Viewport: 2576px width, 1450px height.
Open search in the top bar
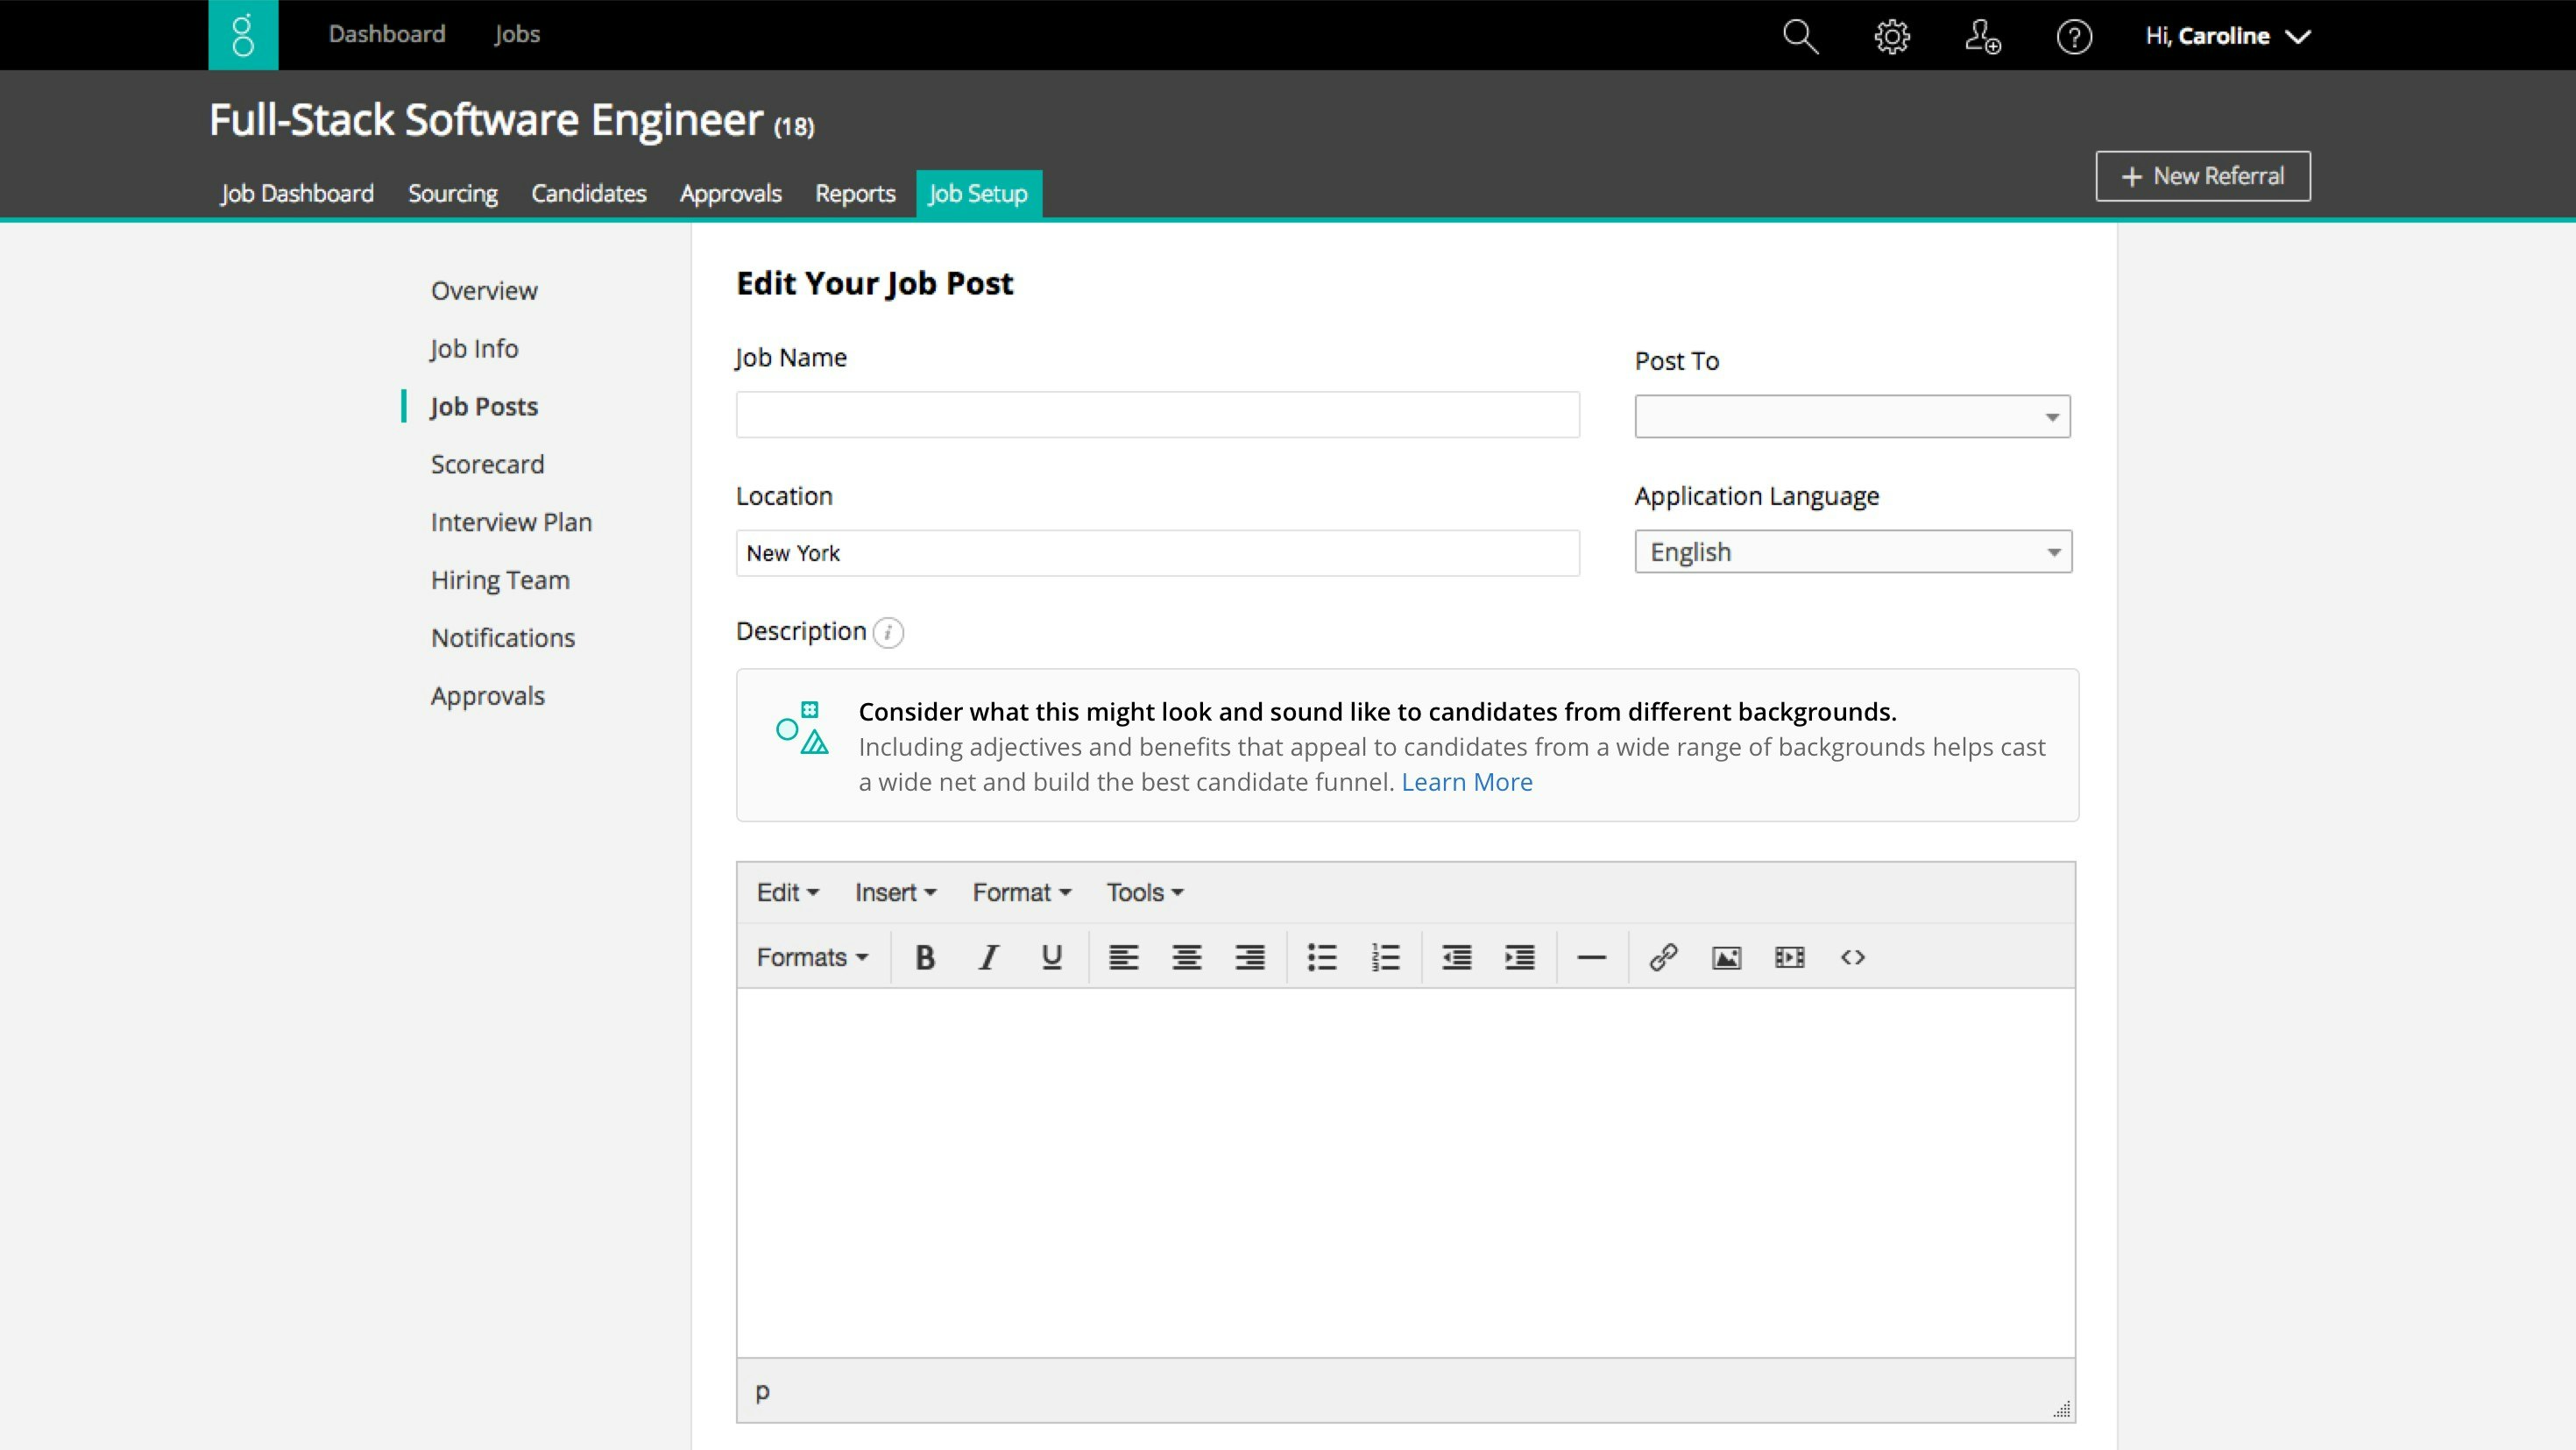click(x=1800, y=36)
